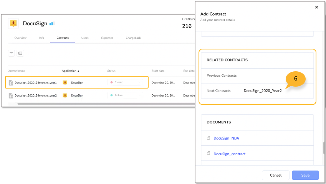Click the DocuSign_2020_Year2 next contract value
Viewport: 326px width, 184px height.
(263, 90)
